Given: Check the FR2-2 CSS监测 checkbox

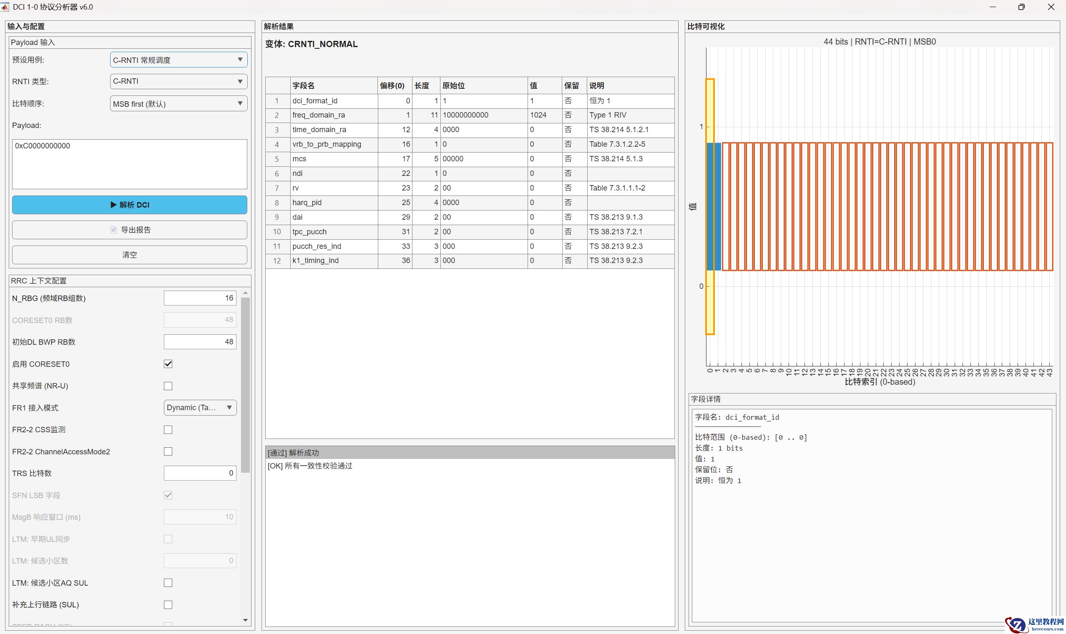Looking at the screenshot, I should pos(168,430).
